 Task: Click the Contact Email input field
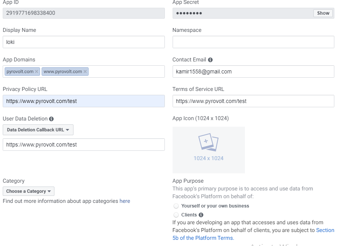tap(253, 72)
